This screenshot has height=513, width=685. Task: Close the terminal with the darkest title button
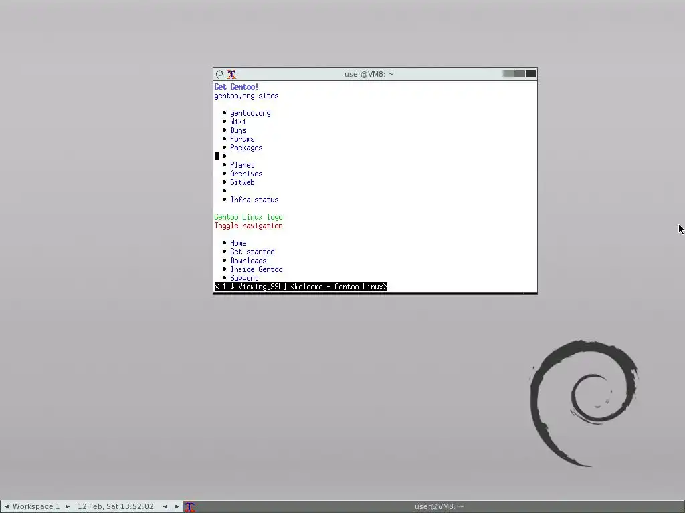[530, 74]
